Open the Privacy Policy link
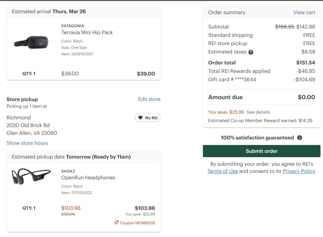Screen dimensions: 323x237 298,171
